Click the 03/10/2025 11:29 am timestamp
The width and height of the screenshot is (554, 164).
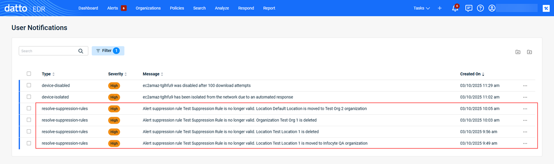click(x=479, y=86)
